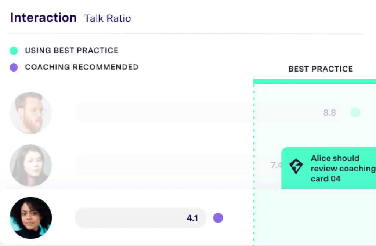The height and width of the screenshot is (246, 376).
Task: Click the Interaction heading
Action: [x=43, y=18]
